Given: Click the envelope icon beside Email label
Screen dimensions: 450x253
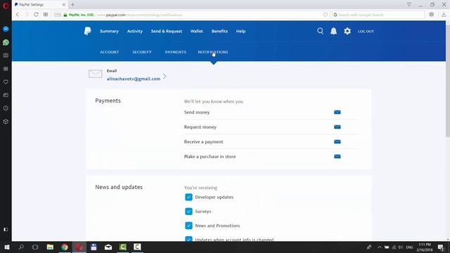Looking at the screenshot, I should pos(96,74).
